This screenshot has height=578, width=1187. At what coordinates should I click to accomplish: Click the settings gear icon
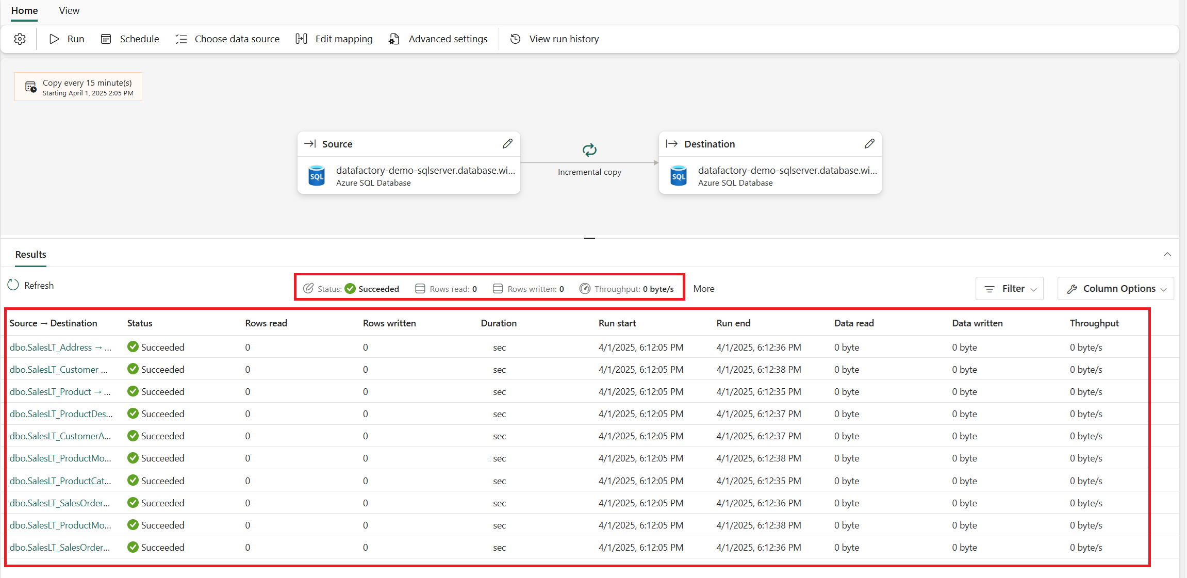point(20,39)
